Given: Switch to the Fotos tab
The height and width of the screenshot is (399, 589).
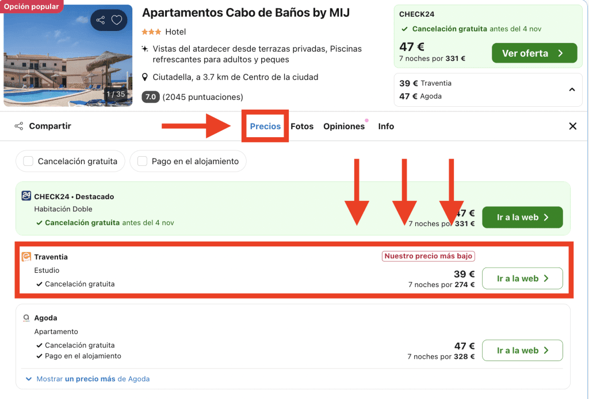Looking at the screenshot, I should coord(302,126).
